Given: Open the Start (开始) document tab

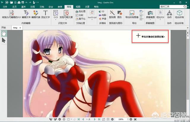Looking at the screenshot, I should click(4, 28).
